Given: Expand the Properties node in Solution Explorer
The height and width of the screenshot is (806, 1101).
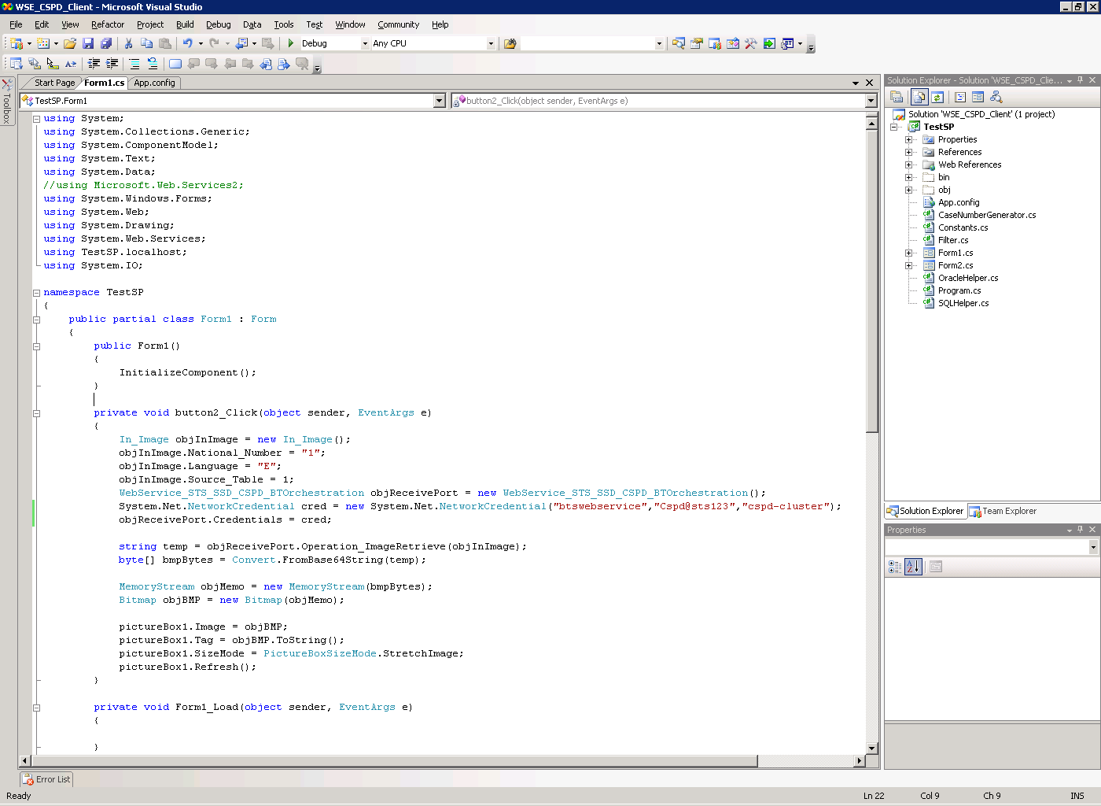Looking at the screenshot, I should click(908, 139).
